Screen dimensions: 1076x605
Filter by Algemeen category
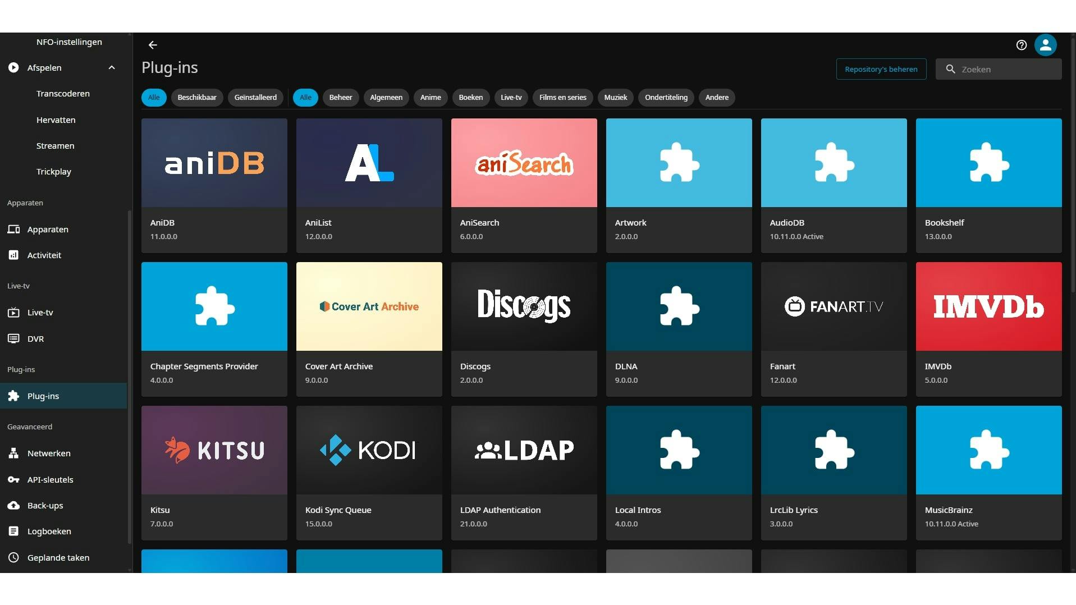pyautogui.click(x=386, y=98)
